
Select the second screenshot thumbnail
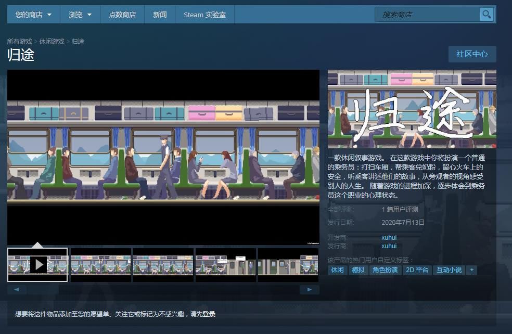(x=101, y=264)
